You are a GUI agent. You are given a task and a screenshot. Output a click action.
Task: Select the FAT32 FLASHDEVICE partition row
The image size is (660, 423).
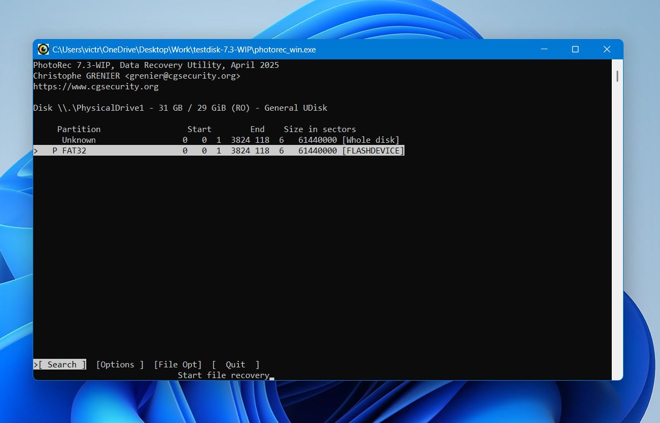(x=219, y=151)
